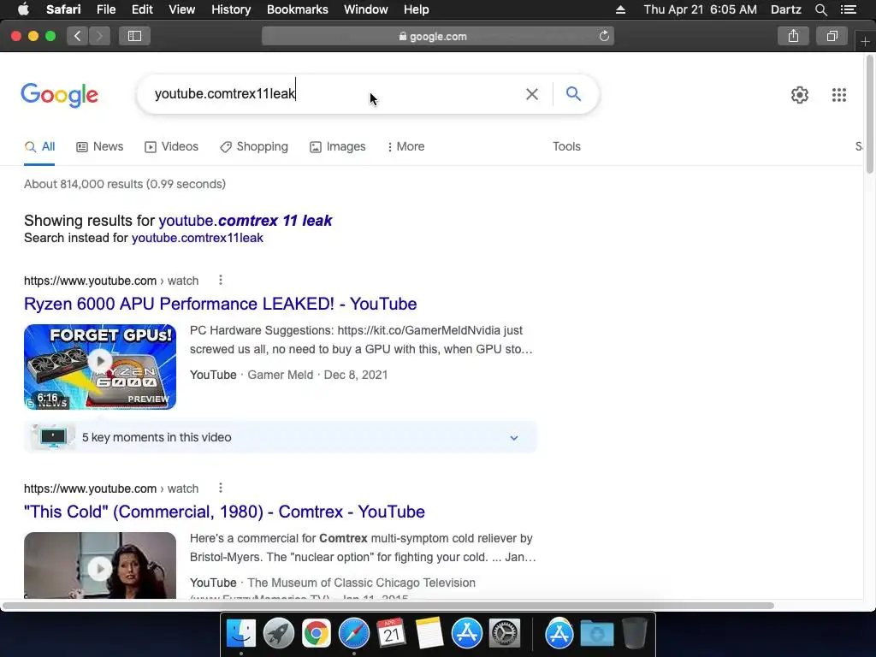
Task: Open the Help menu
Action: point(417,9)
